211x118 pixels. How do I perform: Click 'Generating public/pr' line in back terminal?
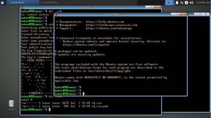37,28
